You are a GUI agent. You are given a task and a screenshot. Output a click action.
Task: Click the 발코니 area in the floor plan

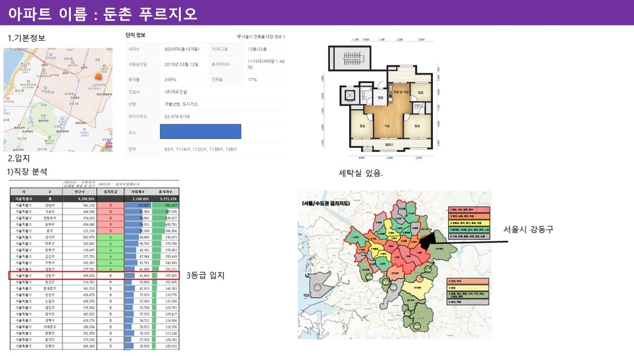[x=389, y=144]
